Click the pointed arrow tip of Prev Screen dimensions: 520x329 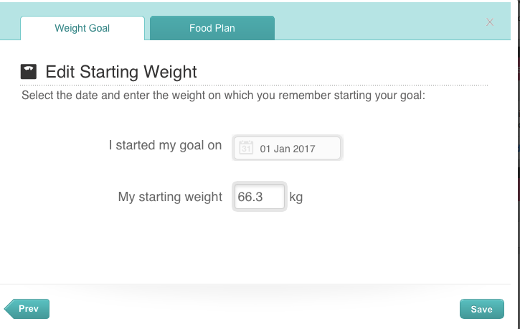7,309
